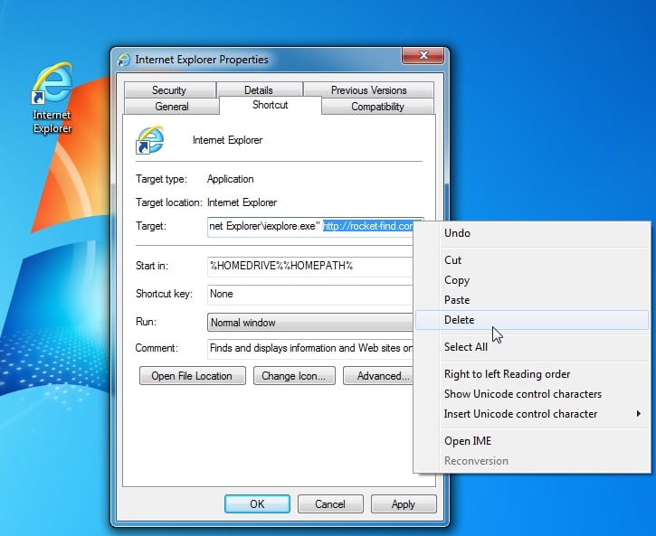Click the Internet Explorer shortcut icon in Shortcut tab
This screenshot has width=656, height=536.
click(150, 140)
